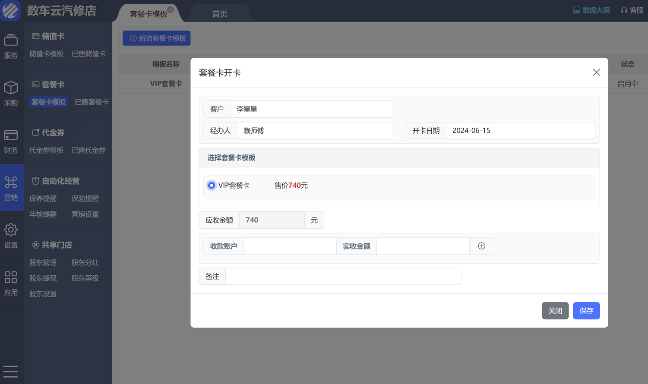Screen dimensions: 648x384
Task: Open 保养提醒 menu item
Action: pyautogui.click(x=43, y=199)
